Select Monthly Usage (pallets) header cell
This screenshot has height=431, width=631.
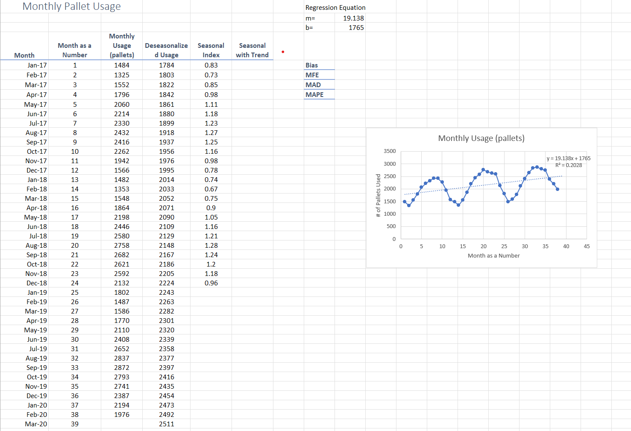point(122,46)
